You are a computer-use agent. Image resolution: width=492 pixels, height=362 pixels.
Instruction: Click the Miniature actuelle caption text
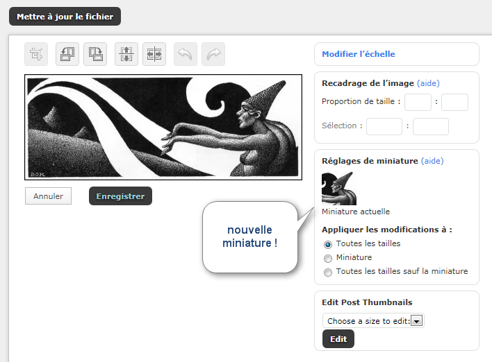[356, 212]
